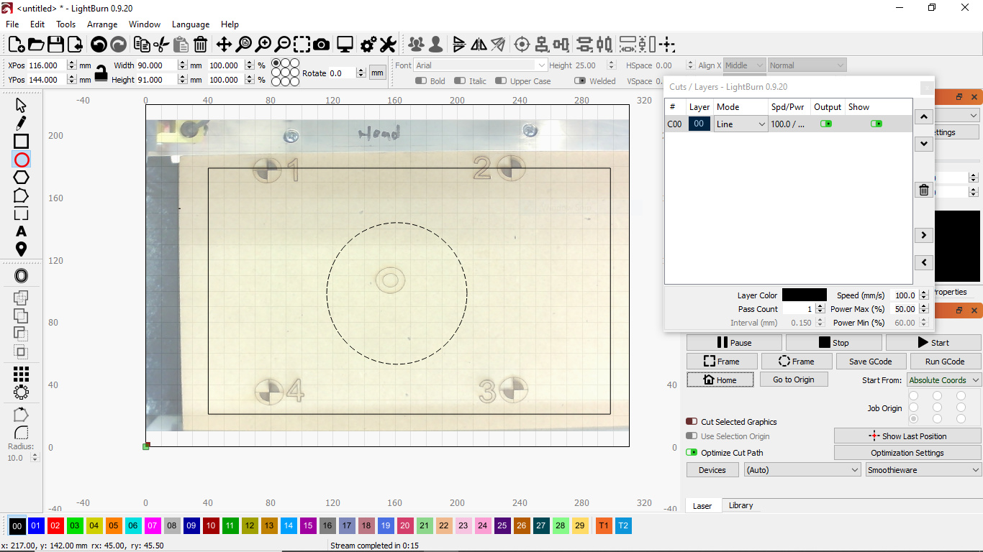Click the Layer Color black swatch
The width and height of the screenshot is (983, 552).
805,295
